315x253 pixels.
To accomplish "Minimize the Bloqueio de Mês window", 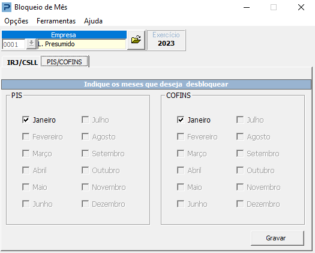I will click(247, 8).
